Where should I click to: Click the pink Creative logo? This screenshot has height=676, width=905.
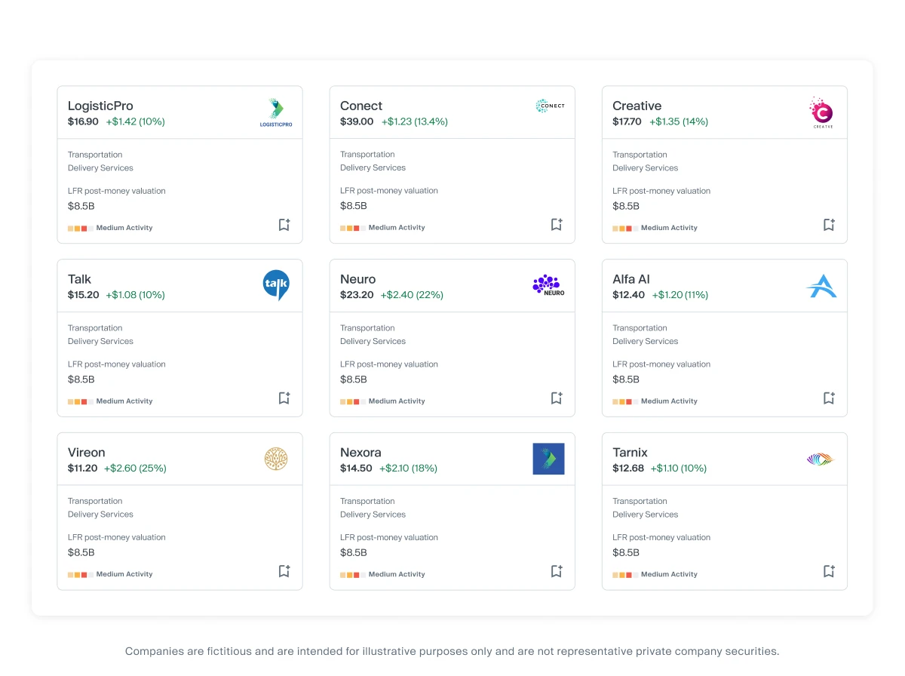[821, 112]
